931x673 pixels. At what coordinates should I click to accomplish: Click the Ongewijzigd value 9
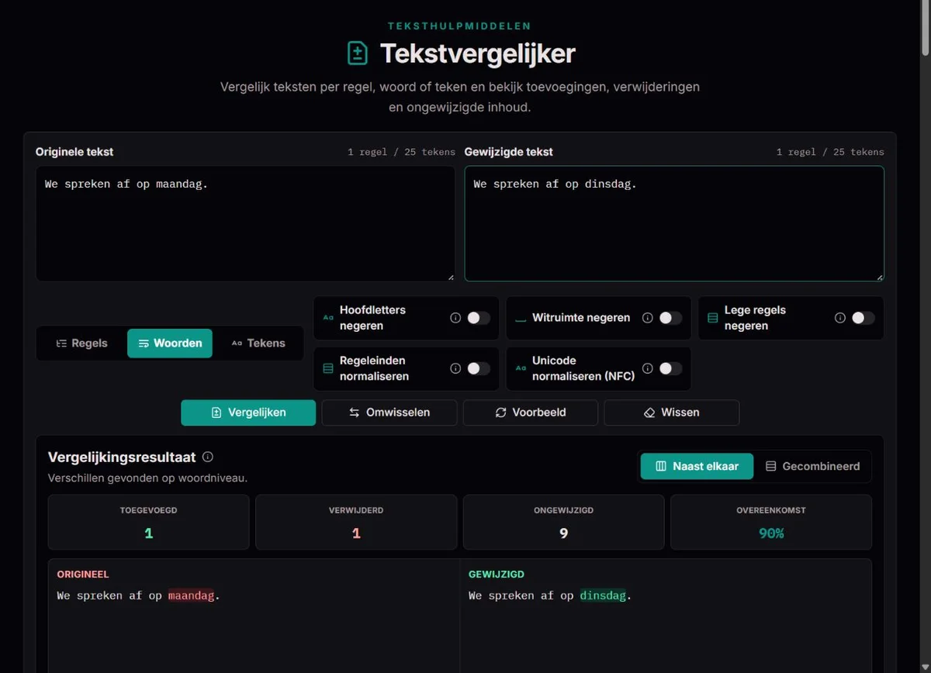point(564,533)
